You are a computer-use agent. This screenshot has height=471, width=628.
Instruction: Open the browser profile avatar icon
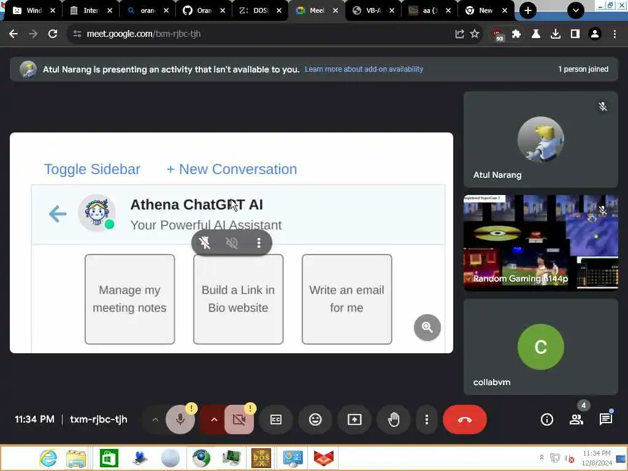click(595, 34)
